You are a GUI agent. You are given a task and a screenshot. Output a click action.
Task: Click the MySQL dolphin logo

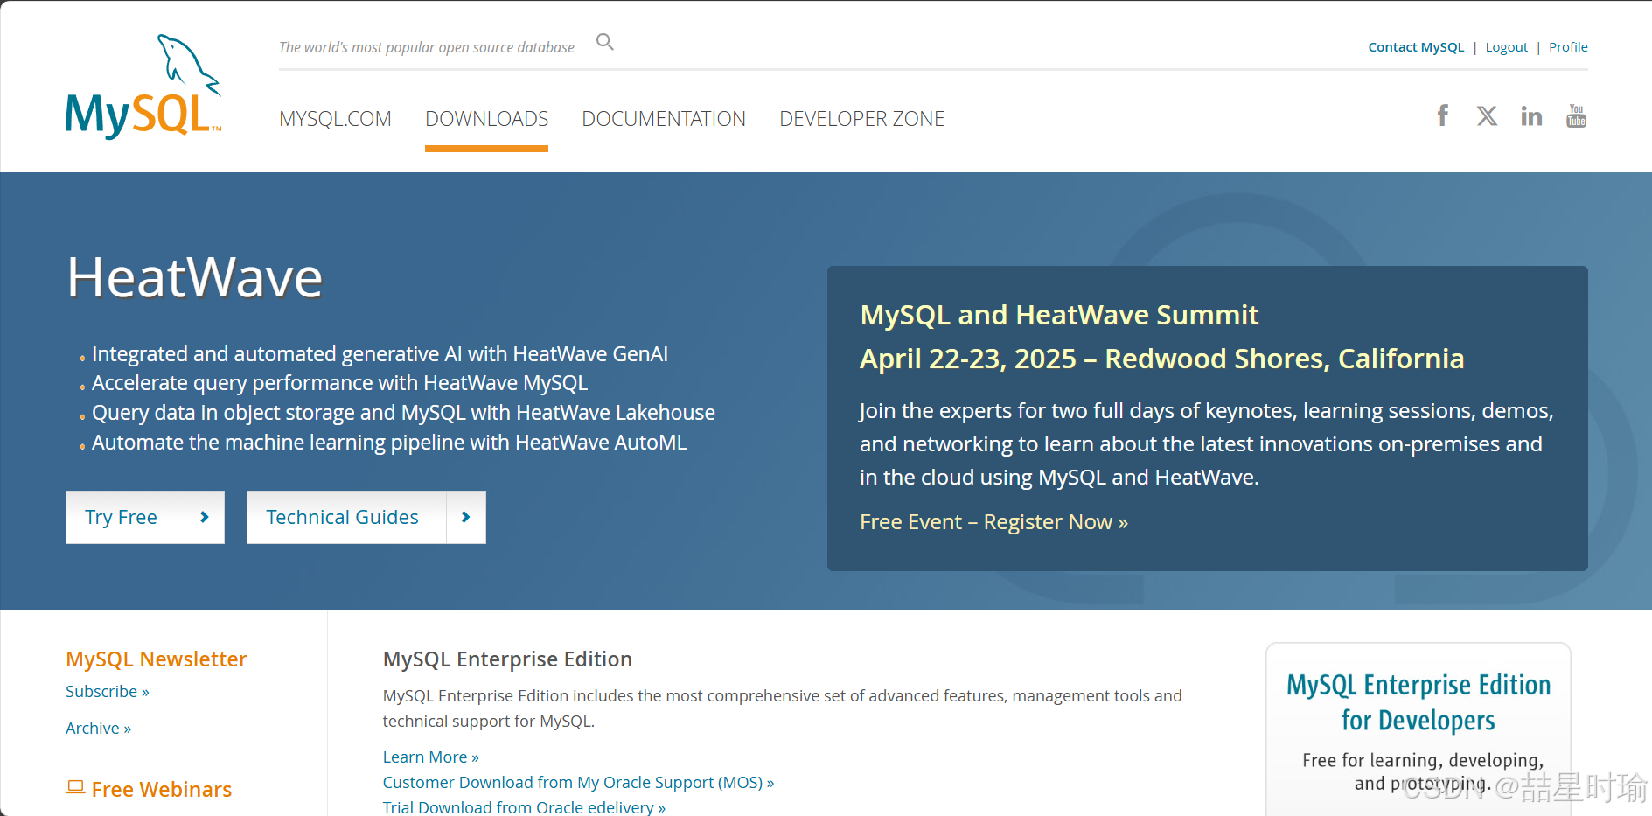point(143,86)
